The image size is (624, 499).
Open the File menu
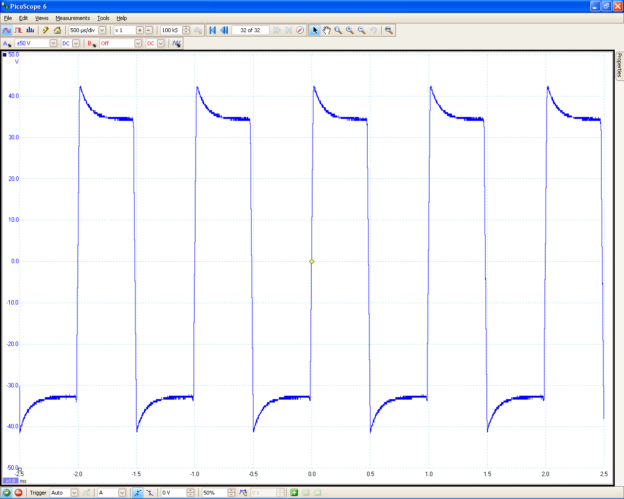pos(8,18)
